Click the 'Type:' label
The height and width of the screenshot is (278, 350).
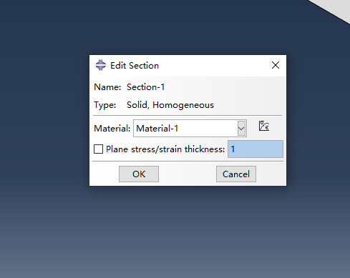[105, 105]
